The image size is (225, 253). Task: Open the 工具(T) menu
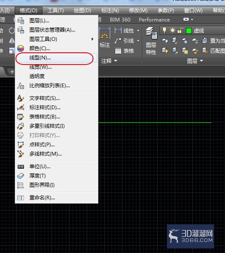(x=56, y=11)
